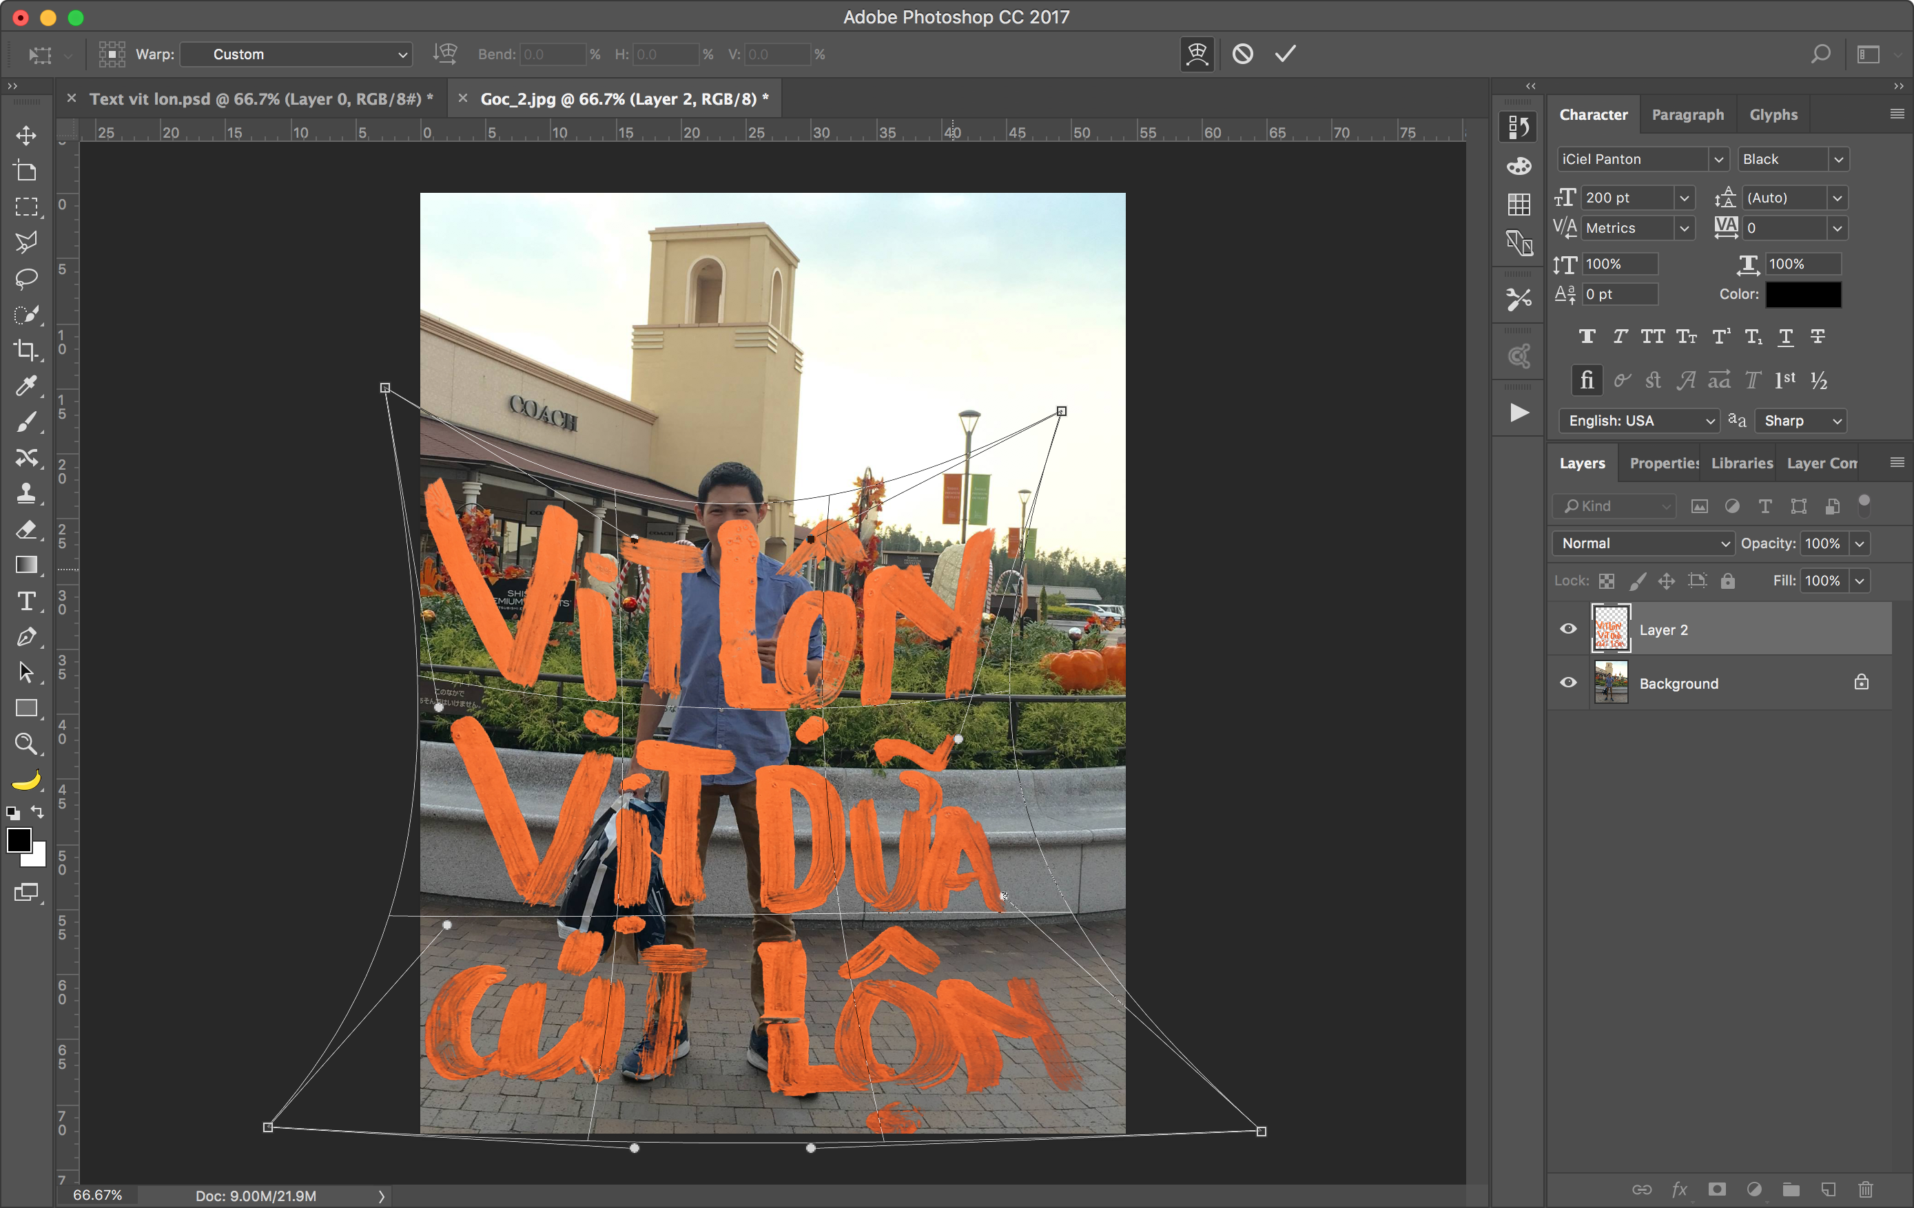Delete layer using trash icon
This screenshot has width=1914, height=1208.
tap(1866, 1189)
